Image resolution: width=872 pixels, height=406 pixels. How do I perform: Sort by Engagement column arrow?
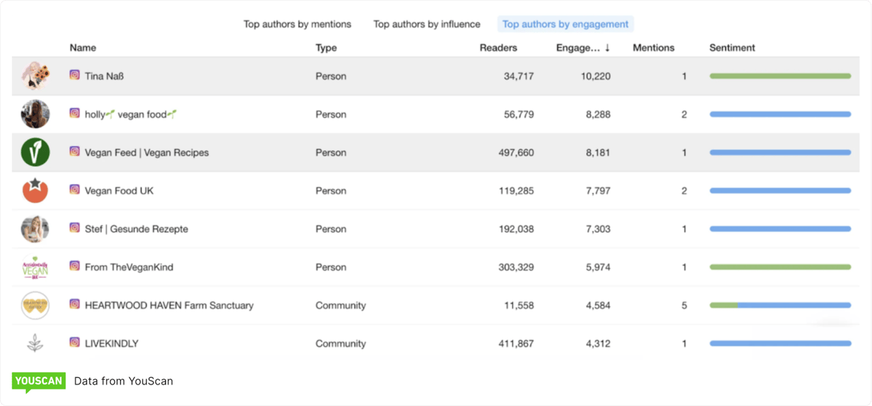click(607, 48)
